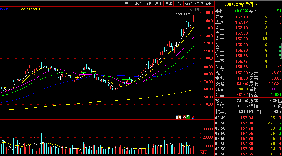Open the 历史 history view
This screenshot has height=156, width=282.
(x=148, y=3)
